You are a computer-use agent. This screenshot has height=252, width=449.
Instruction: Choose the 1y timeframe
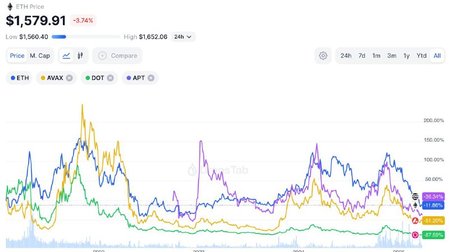tap(406, 55)
